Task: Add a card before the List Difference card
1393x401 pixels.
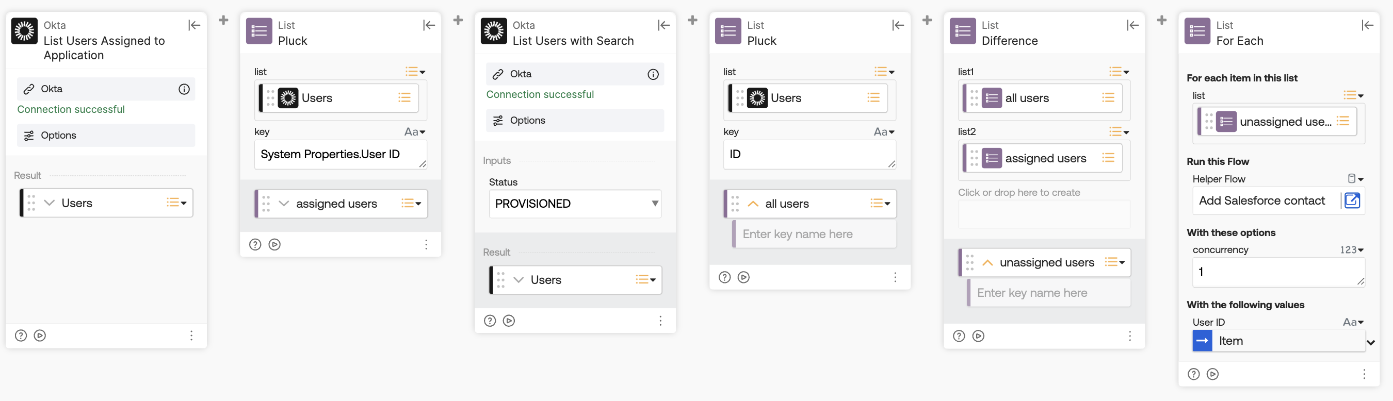Action: click(x=927, y=20)
